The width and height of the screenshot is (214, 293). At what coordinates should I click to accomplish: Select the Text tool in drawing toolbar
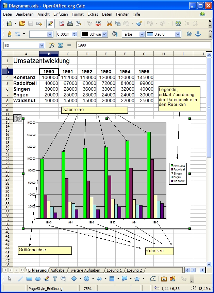pos(55,279)
